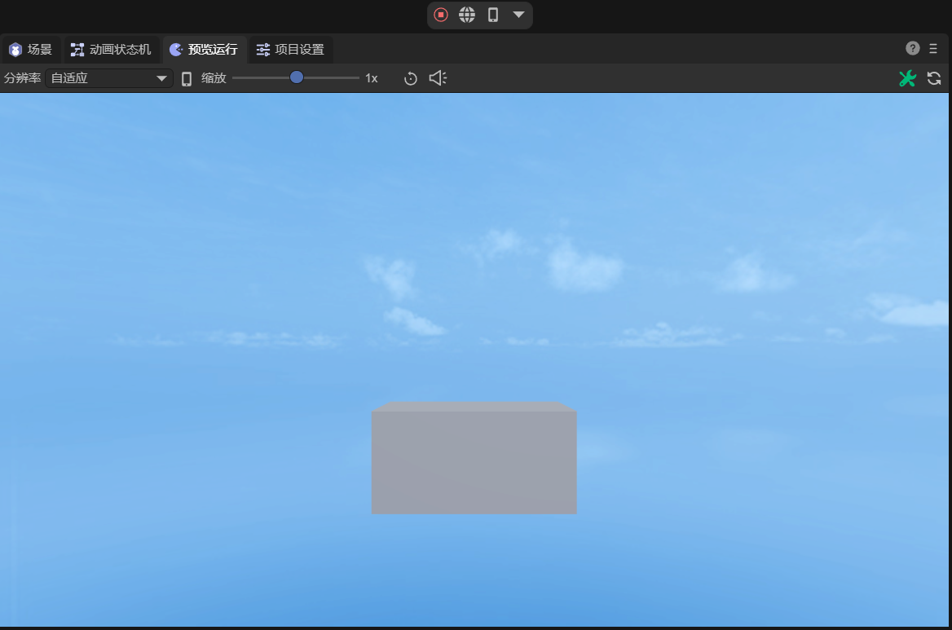Click the phone device preview icon in top bar
This screenshot has width=952, height=630.
[493, 15]
